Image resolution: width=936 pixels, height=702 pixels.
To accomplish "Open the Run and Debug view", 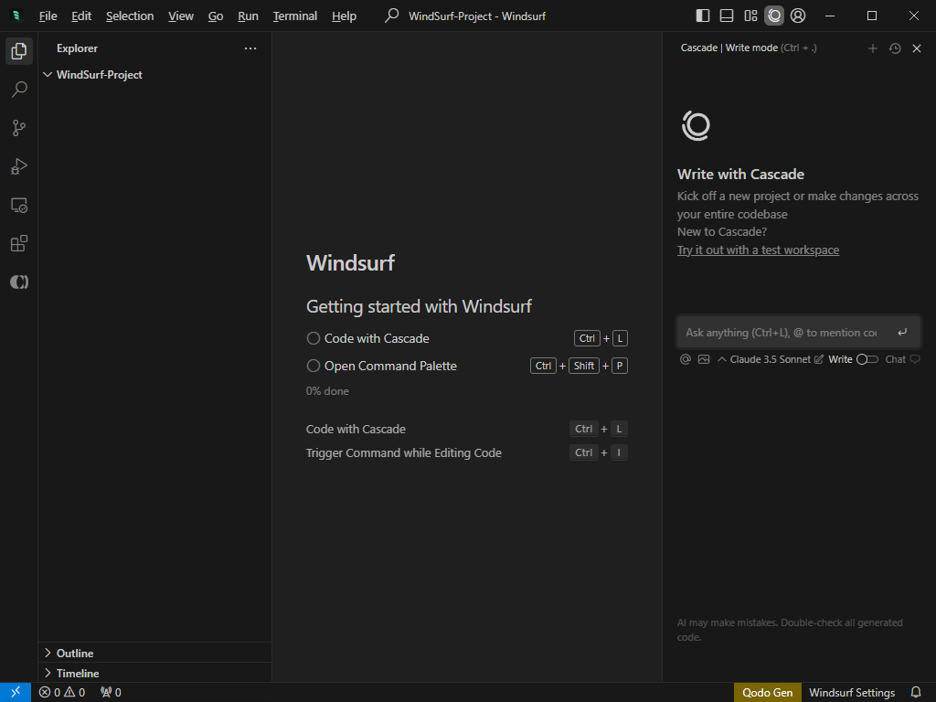I will (x=19, y=166).
